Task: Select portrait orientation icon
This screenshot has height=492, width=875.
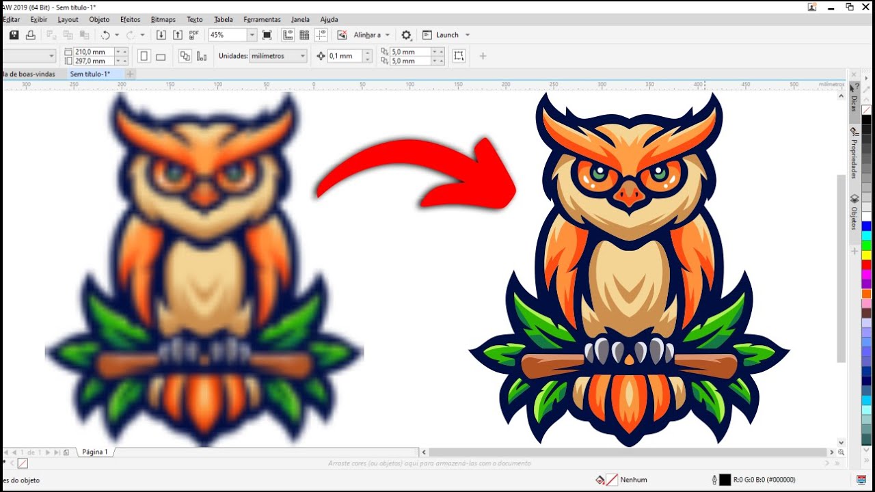Action: [144, 56]
